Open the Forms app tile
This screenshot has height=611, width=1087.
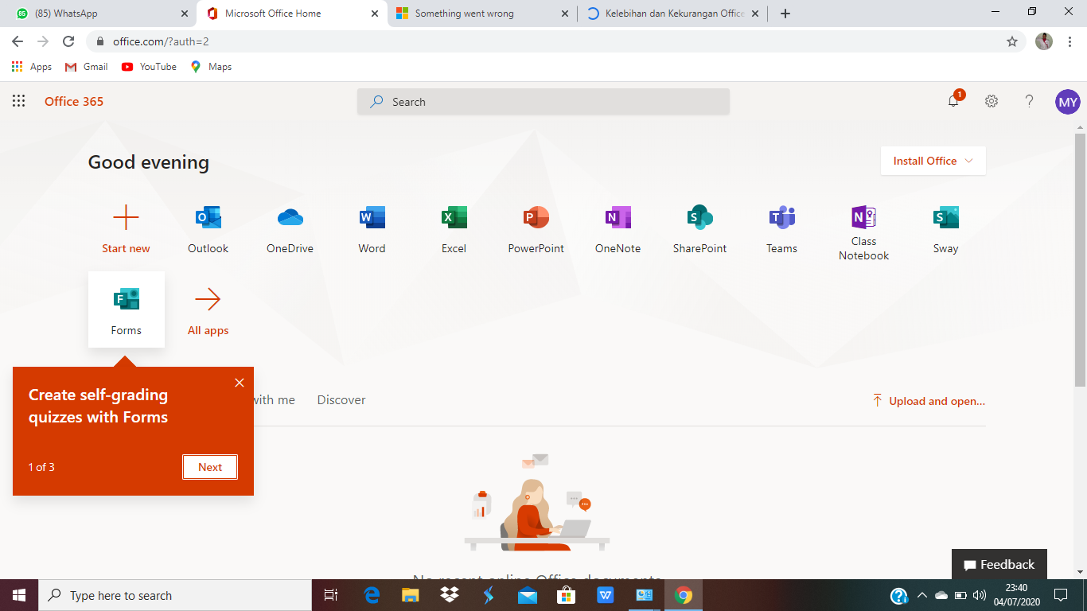pos(127,309)
